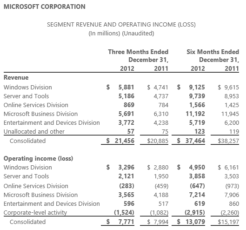This screenshot has height=230, width=246.
Task: Select consolidated operating income $7,771
Action: coord(120,222)
